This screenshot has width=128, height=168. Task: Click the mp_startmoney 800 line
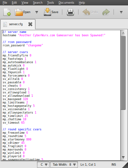[x=17, y=139]
